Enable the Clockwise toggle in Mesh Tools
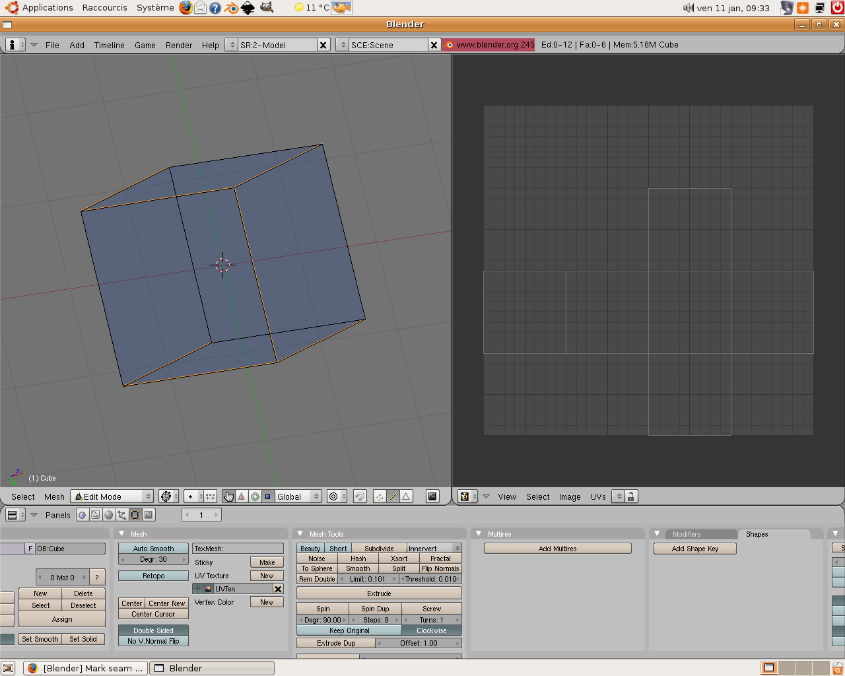The width and height of the screenshot is (845, 676). 432,630
